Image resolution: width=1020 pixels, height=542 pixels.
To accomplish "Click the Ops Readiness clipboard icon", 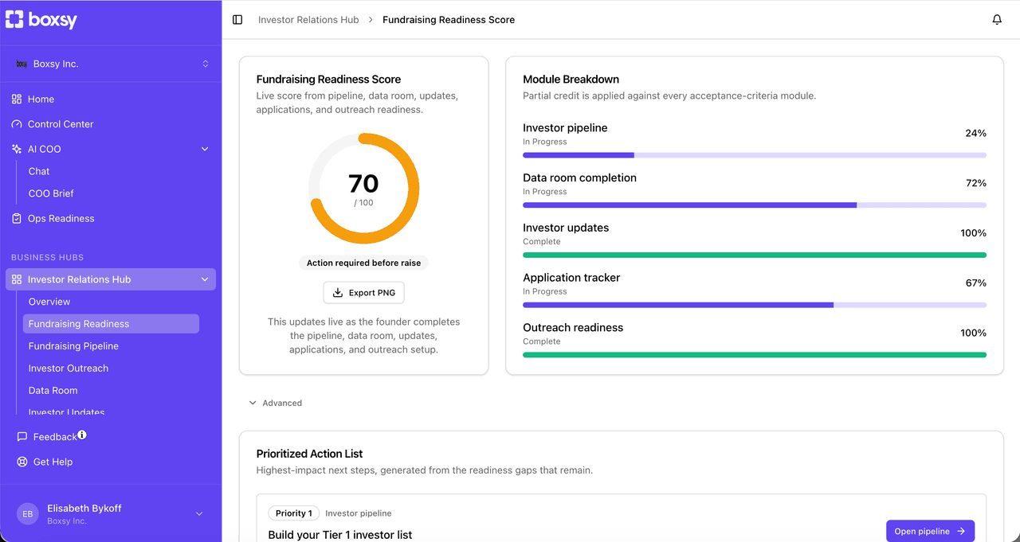I will pyautogui.click(x=17, y=218).
